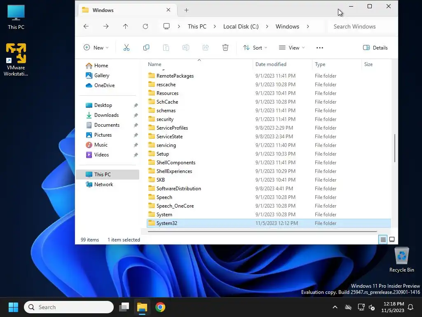Open Recycle Bin on desktop

coord(401,260)
